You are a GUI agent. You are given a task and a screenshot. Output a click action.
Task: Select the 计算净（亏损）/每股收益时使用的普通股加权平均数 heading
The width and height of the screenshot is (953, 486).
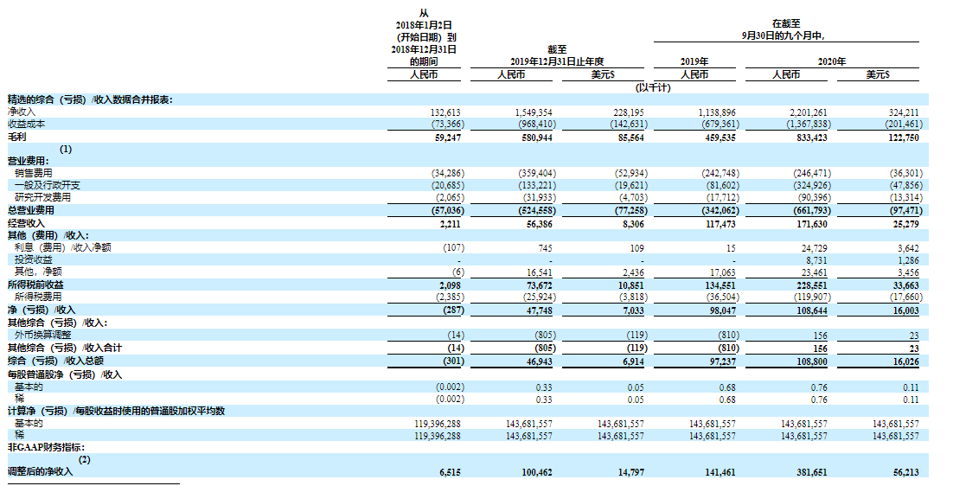[116, 412]
